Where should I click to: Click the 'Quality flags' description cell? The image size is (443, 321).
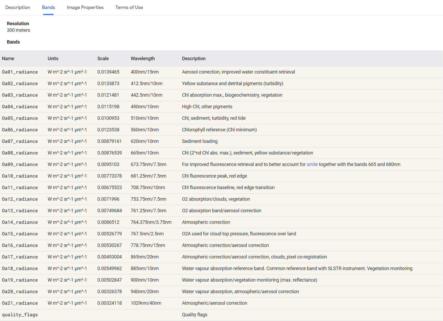click(x=195, y=315)
